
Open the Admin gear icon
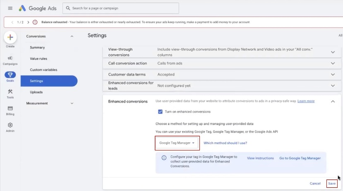(x=10, y=125)
